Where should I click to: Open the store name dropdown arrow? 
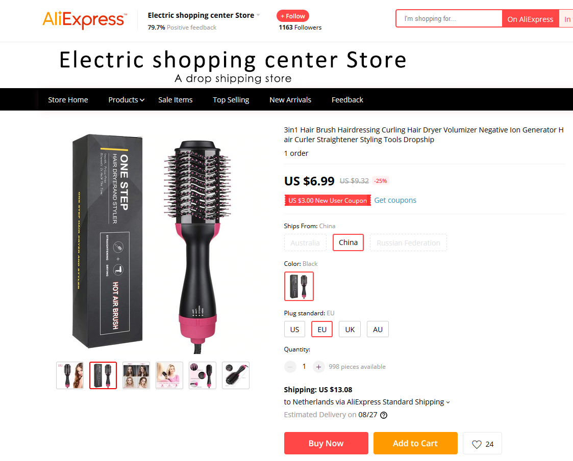[x=258, y=15]
